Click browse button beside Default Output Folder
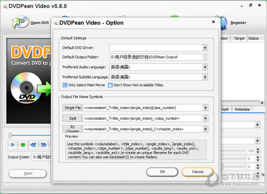Screen dimensions: 267x194 tap(205, 57)
